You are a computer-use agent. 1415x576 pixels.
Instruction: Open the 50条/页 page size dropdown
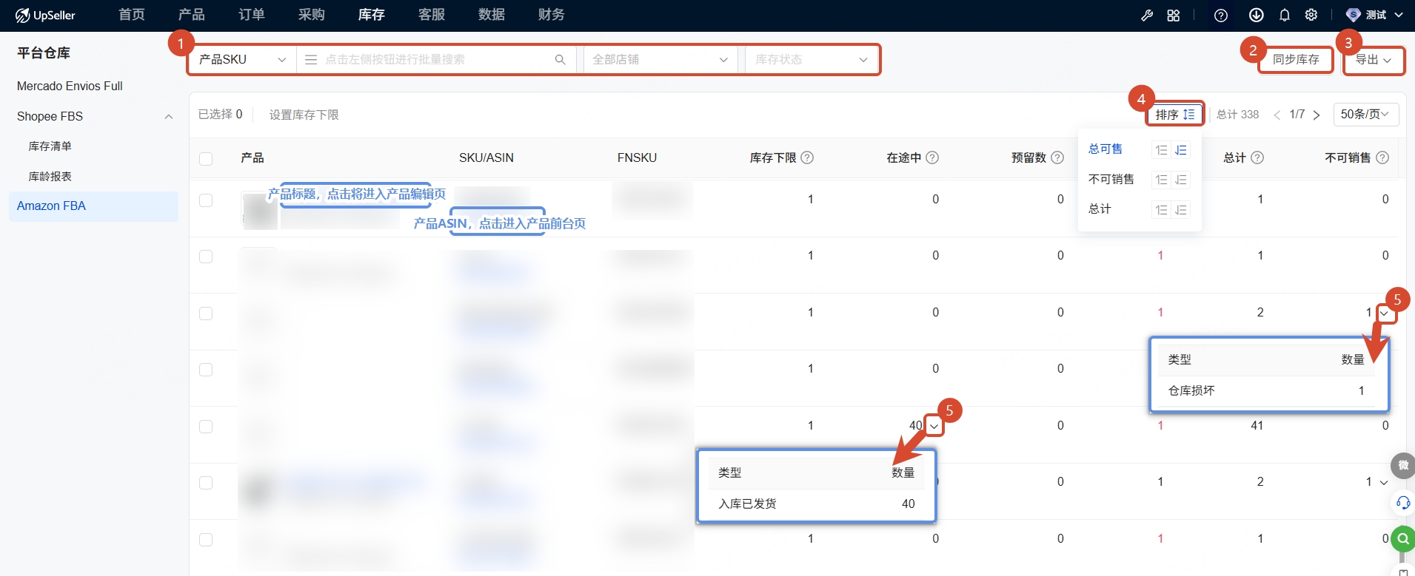(1366, 115)
